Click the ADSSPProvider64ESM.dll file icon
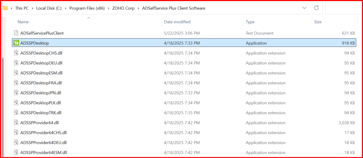This screenshot has width=363, height=158. [x=16, y=152]
